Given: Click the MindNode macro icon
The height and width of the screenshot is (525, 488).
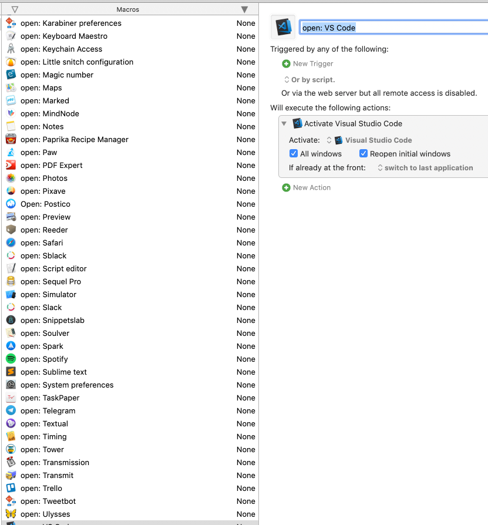Looking at the screenshot, I should coord(11,113).
